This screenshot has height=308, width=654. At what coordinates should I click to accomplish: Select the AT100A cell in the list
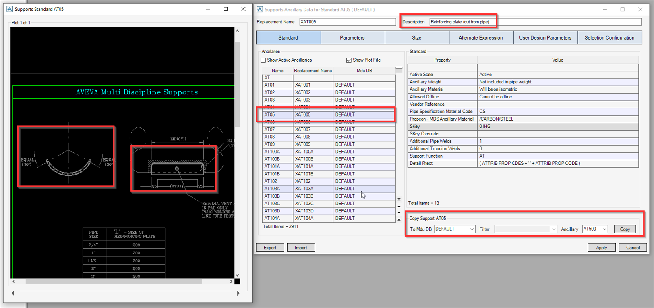pos(277,152)
